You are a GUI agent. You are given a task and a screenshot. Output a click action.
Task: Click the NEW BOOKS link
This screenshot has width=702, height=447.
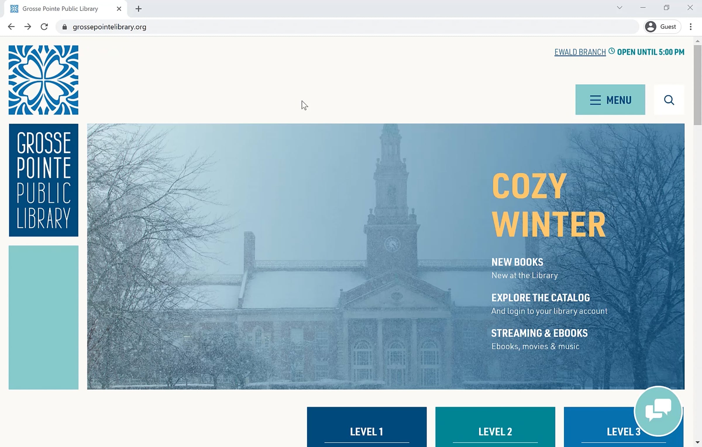(x=517, y=262)
